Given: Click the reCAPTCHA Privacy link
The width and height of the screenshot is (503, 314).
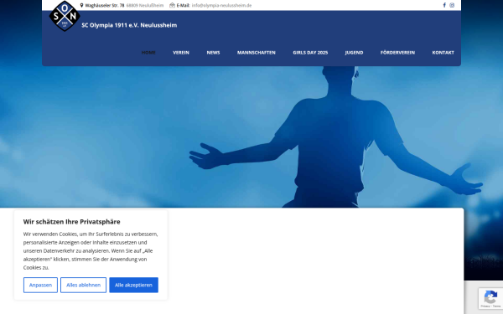Looking at the screenshot, I should (x=485, y=306).
